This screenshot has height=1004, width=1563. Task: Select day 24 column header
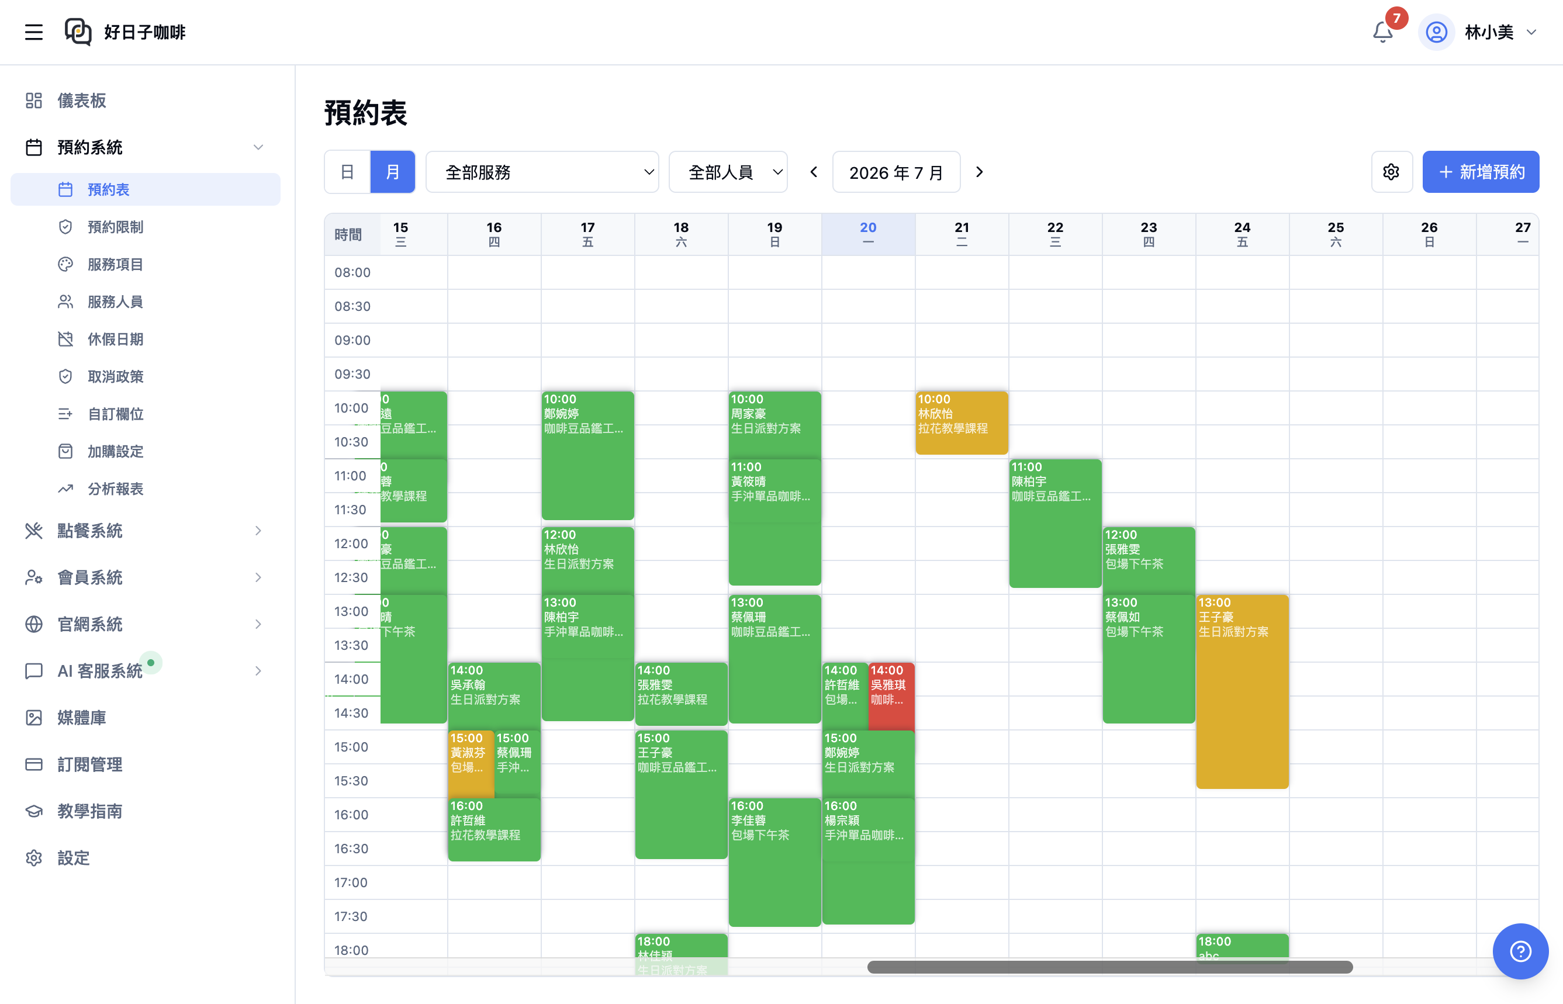1242,234
